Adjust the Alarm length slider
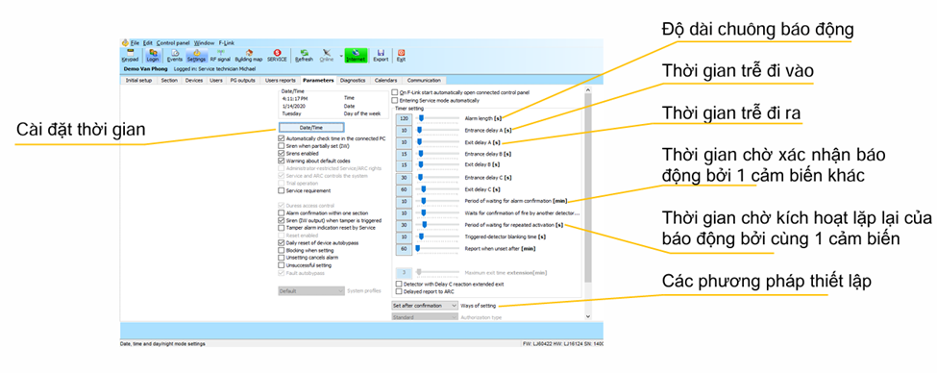This screenshot has height=373, width=937. (420, 118)
